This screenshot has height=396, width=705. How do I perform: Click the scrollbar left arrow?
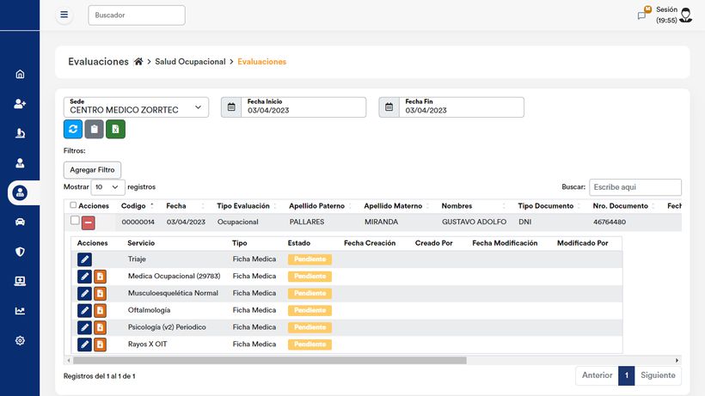(68, 361)
